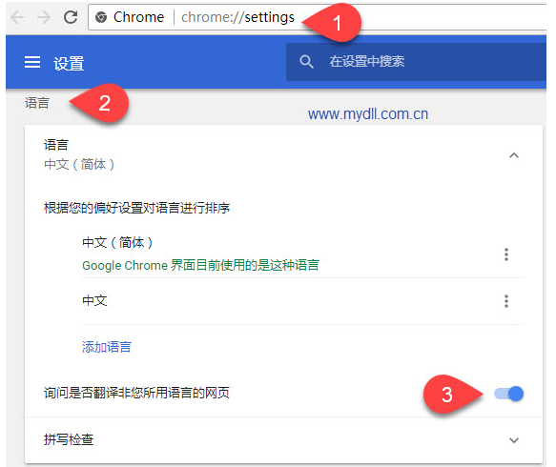The height and width of the screenshot is (467, 556).
Task: Toggle off 询问是否翻译非您所用语言的网页 switch
Action: click(x=509, y=394)
